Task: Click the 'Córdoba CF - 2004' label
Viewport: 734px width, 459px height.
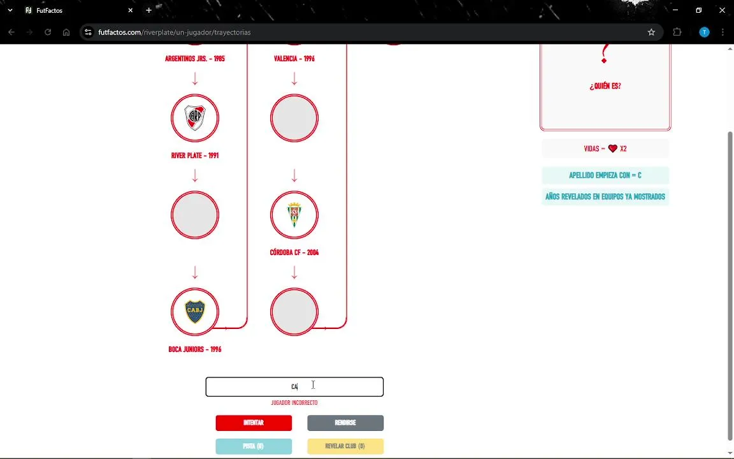Action: coord(294,252)
